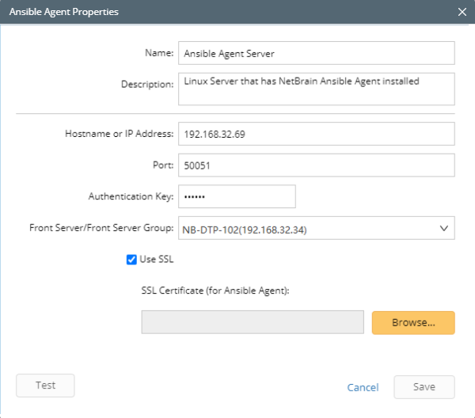475x418 pixels.
Task: Click the Use SSL label text
Action: (157, 260)
